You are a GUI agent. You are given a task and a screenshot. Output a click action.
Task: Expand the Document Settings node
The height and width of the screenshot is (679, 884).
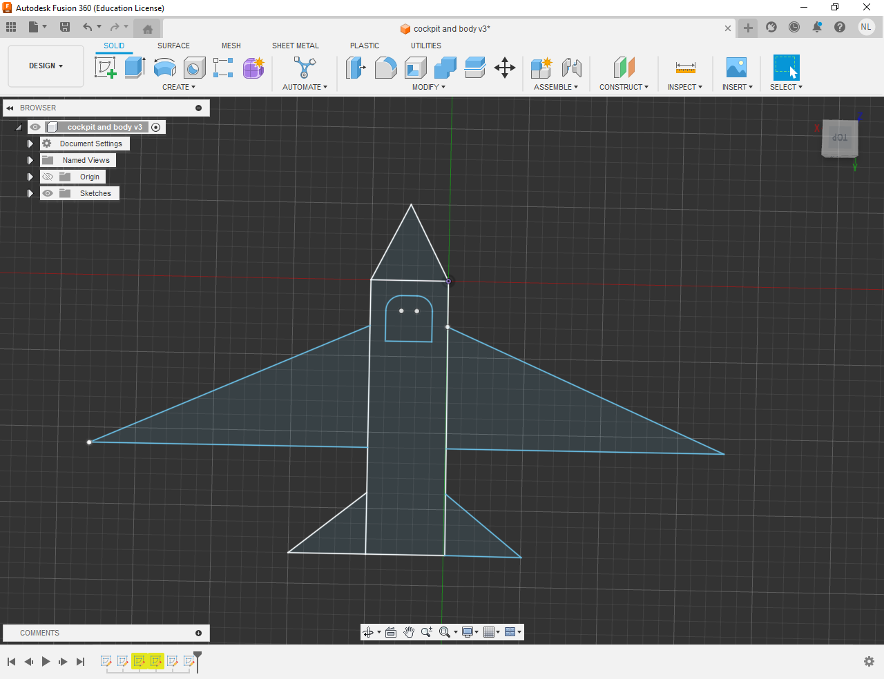point(30,144)
